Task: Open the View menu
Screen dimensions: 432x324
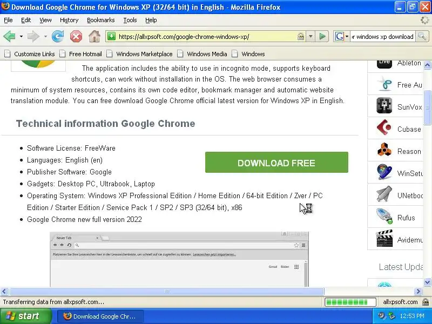Action: 45,20
